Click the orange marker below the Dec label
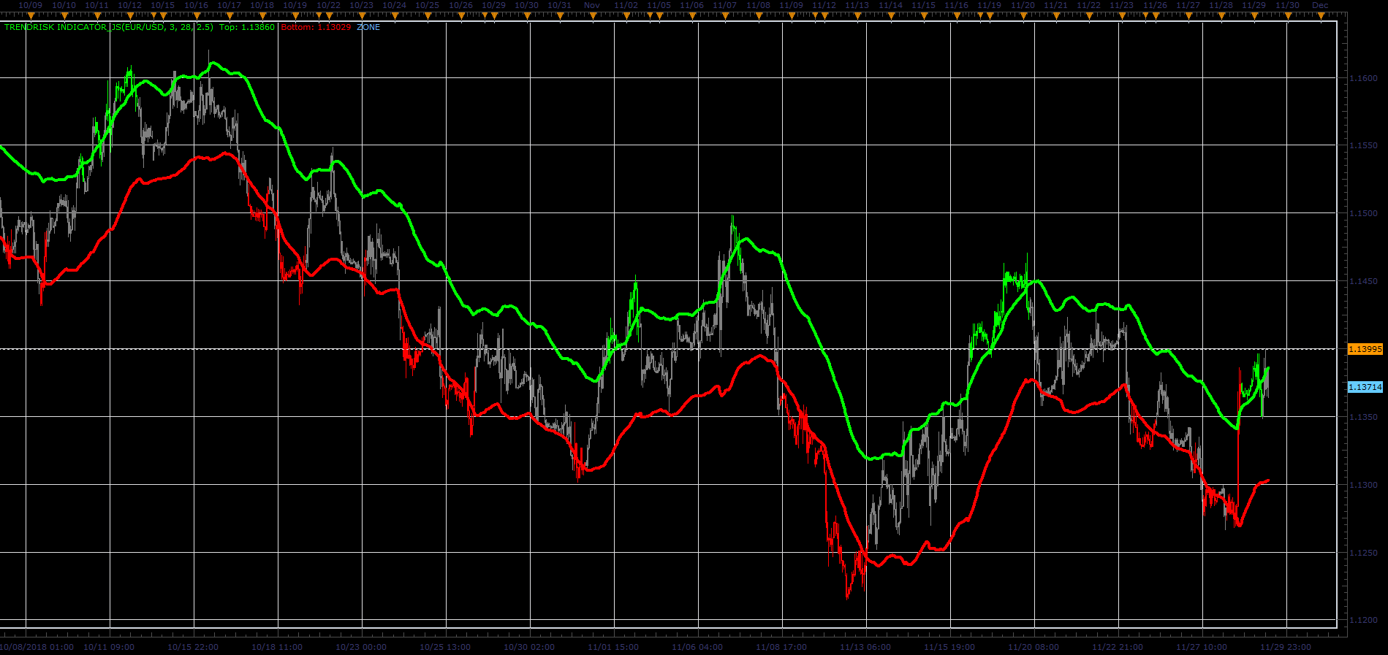1388x655 pixels. pyautogui.click(x=1320, y=15)
